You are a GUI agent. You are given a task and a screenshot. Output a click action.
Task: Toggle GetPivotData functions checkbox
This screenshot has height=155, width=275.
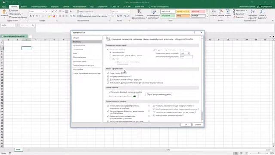(108, 83)
